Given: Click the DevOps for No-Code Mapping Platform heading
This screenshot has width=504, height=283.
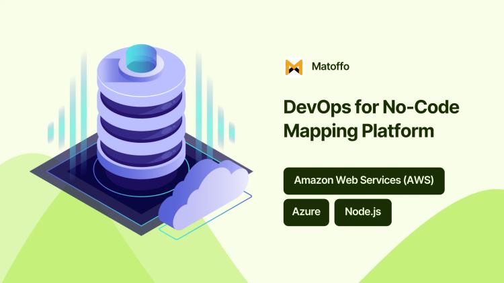Looking at the screenshot, I should pyautogui.click(x=371, y=119).
